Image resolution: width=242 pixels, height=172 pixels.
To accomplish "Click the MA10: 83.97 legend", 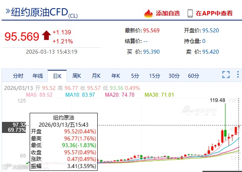I will (x=80, y=95).
